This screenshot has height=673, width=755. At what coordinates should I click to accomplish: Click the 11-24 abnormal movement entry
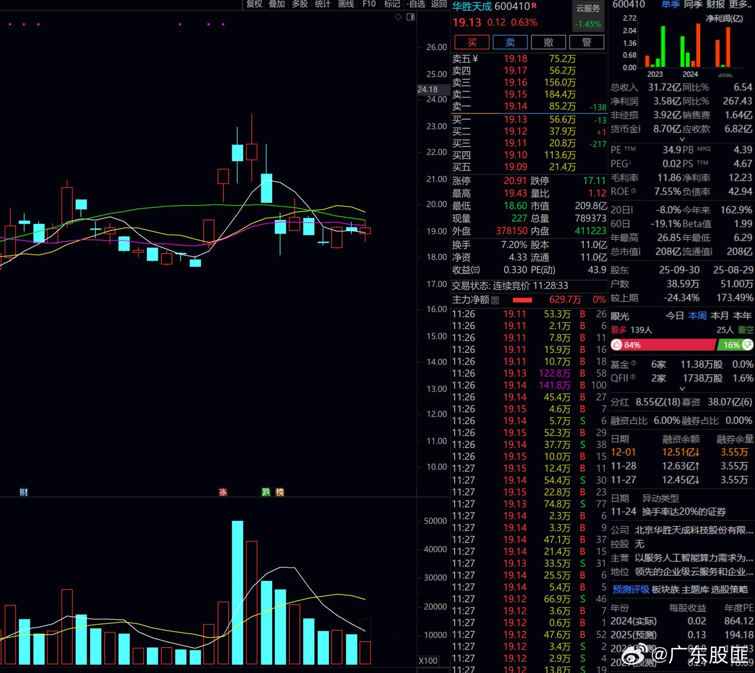(x=668, y=512)
